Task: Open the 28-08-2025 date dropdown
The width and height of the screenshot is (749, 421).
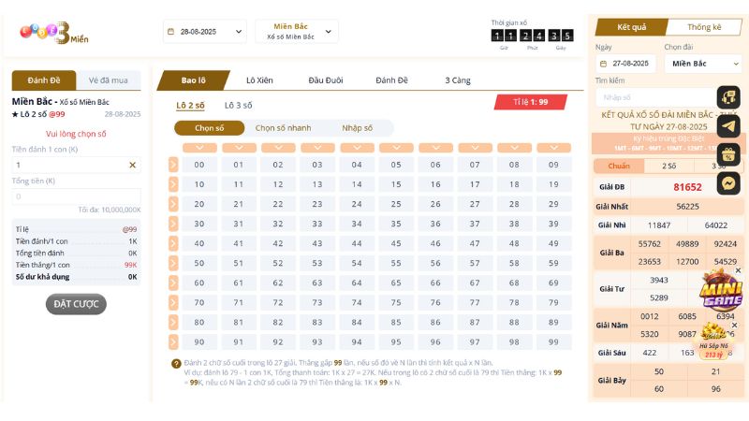Action: 204,31
